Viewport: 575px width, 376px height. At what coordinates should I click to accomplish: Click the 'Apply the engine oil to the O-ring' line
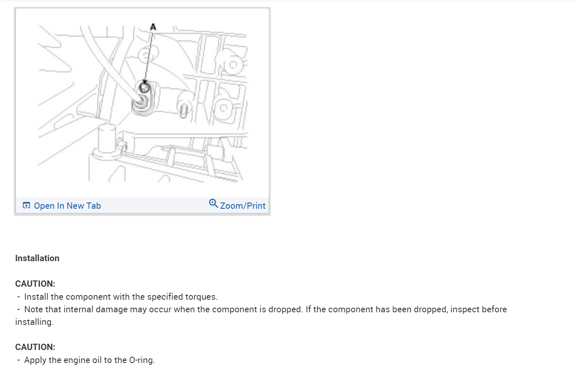point(89,360)
